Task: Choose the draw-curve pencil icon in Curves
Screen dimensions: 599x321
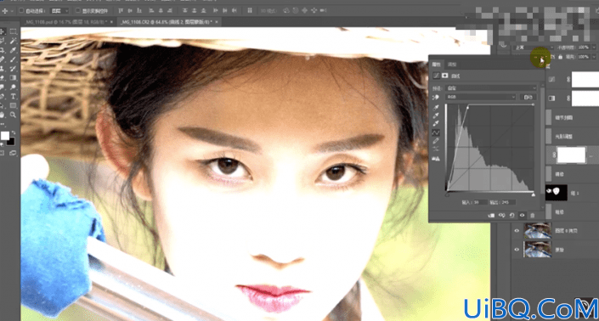Action: coord(436,141)
